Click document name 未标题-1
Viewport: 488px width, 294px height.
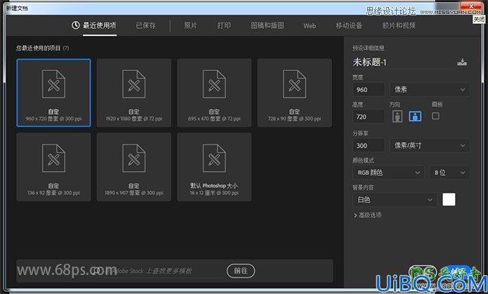369,63
